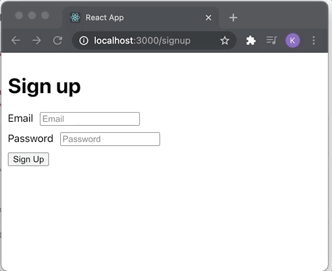This screenshot has width=332, height=271.
Task: Click the React logo favicon in the tab
Action: (75, 18)
